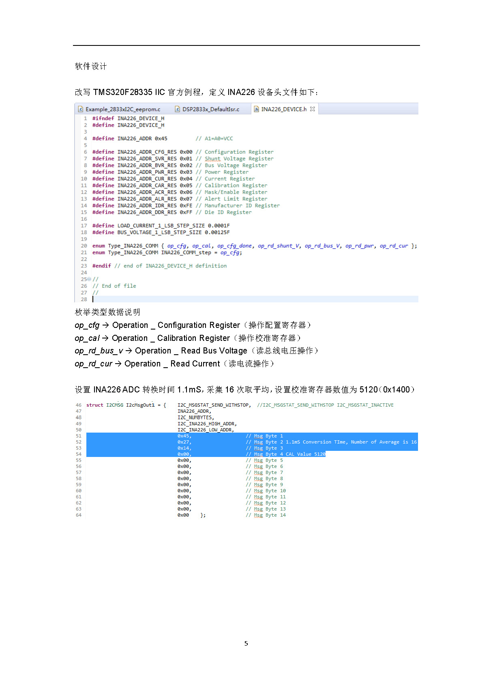This screenshot has width=493, height=698.
Task: Click the INA226_ADDR_DDR_RES 0xFF define
Action: click(172, 212)
